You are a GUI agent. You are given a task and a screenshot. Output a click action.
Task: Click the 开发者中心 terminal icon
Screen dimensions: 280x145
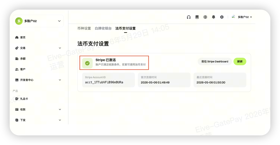coord(17,80)
